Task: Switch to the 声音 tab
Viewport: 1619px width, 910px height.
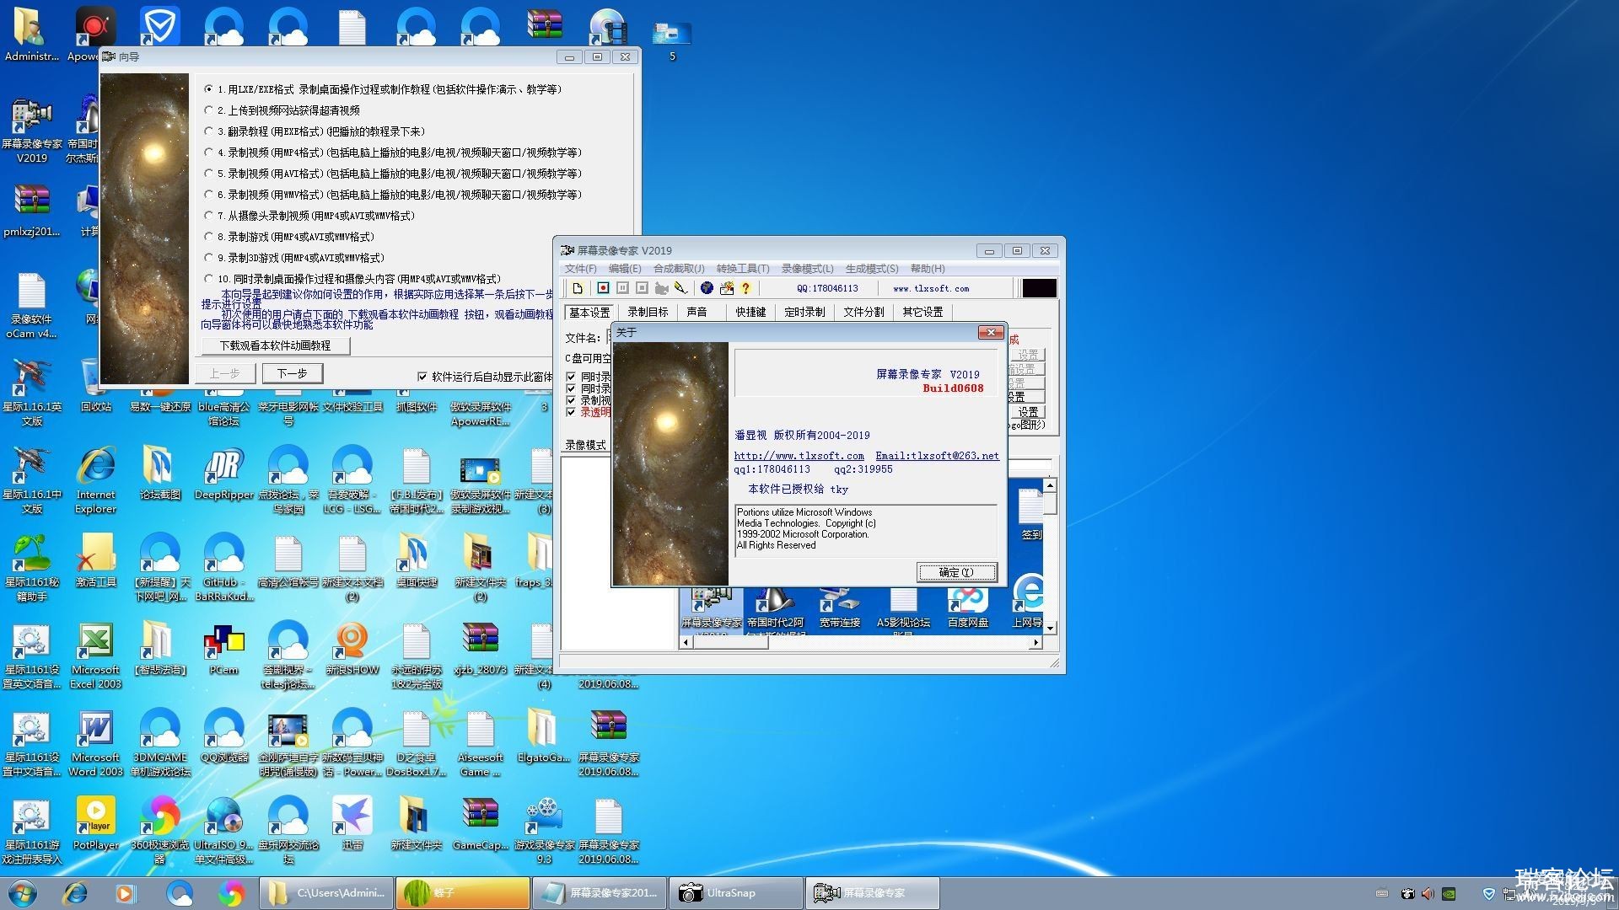Action: pyautogui.click(x=697, y=313)
